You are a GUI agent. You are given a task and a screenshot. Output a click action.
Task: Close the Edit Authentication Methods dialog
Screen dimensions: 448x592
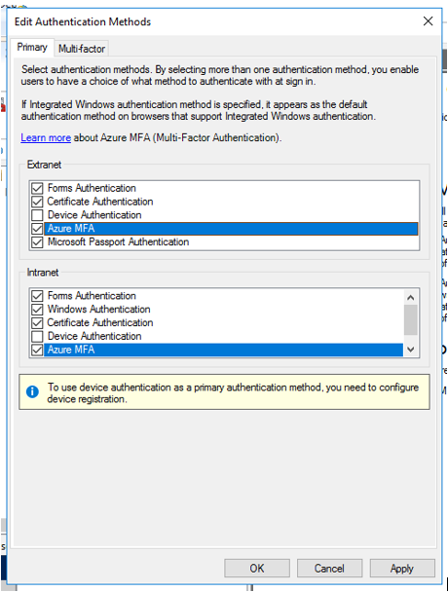pyautogui.click(x=428, y=21)
